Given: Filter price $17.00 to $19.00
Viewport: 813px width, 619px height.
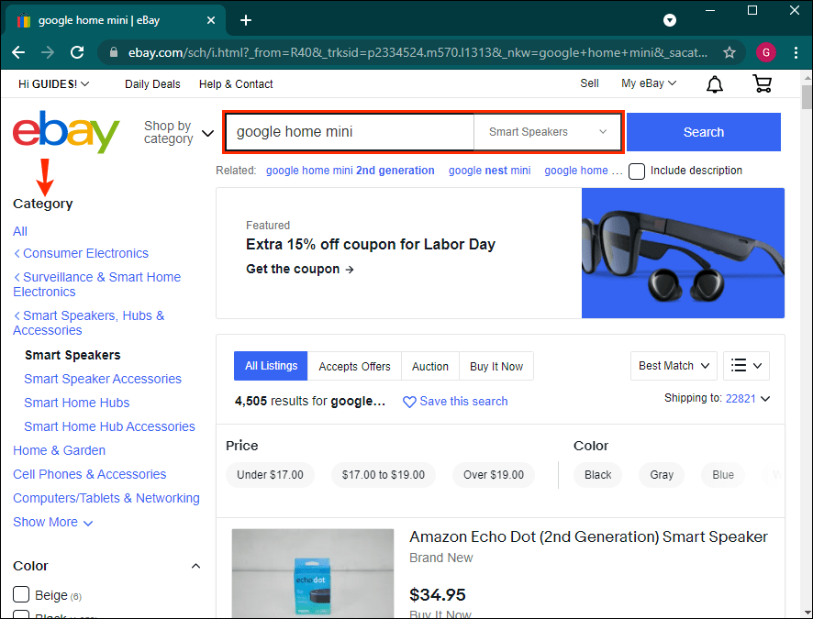Looking at the screenshot, I should (384, 474).
